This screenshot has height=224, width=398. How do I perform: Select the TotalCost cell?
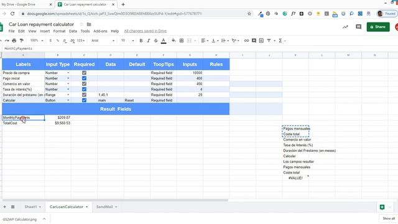[x=23, y=123]
